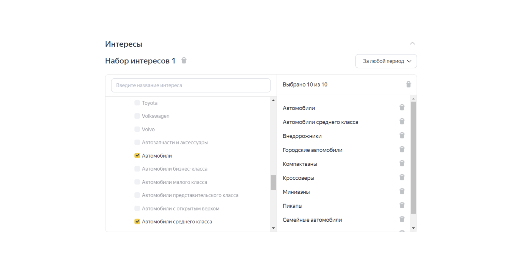The image size is (521, 272).
Task: Remove Внедорожники from the selected list
Action: pos(402,135)
